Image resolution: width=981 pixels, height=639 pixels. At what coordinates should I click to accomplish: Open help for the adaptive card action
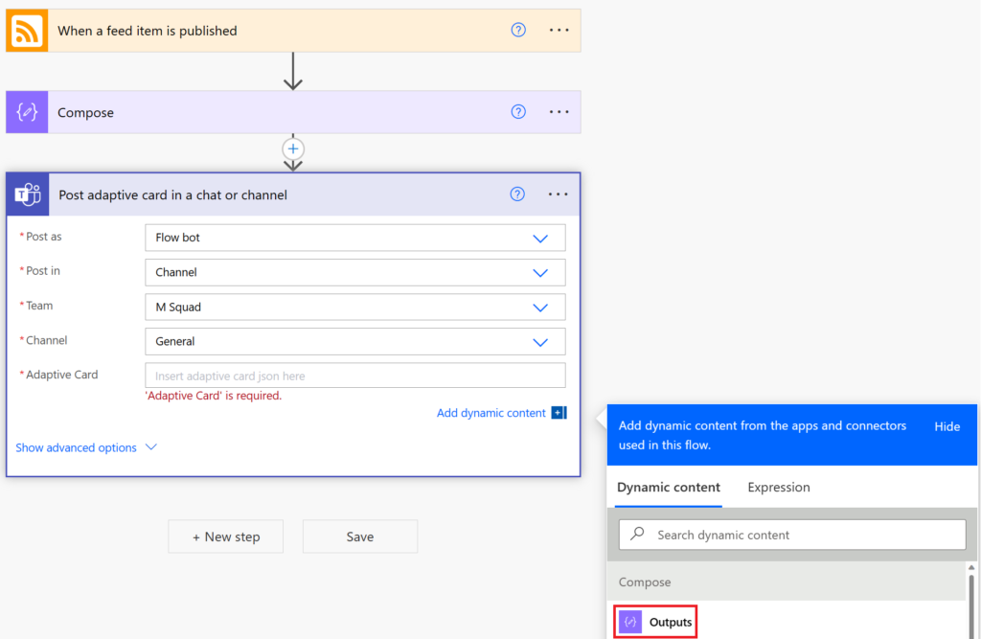[517, 194]
